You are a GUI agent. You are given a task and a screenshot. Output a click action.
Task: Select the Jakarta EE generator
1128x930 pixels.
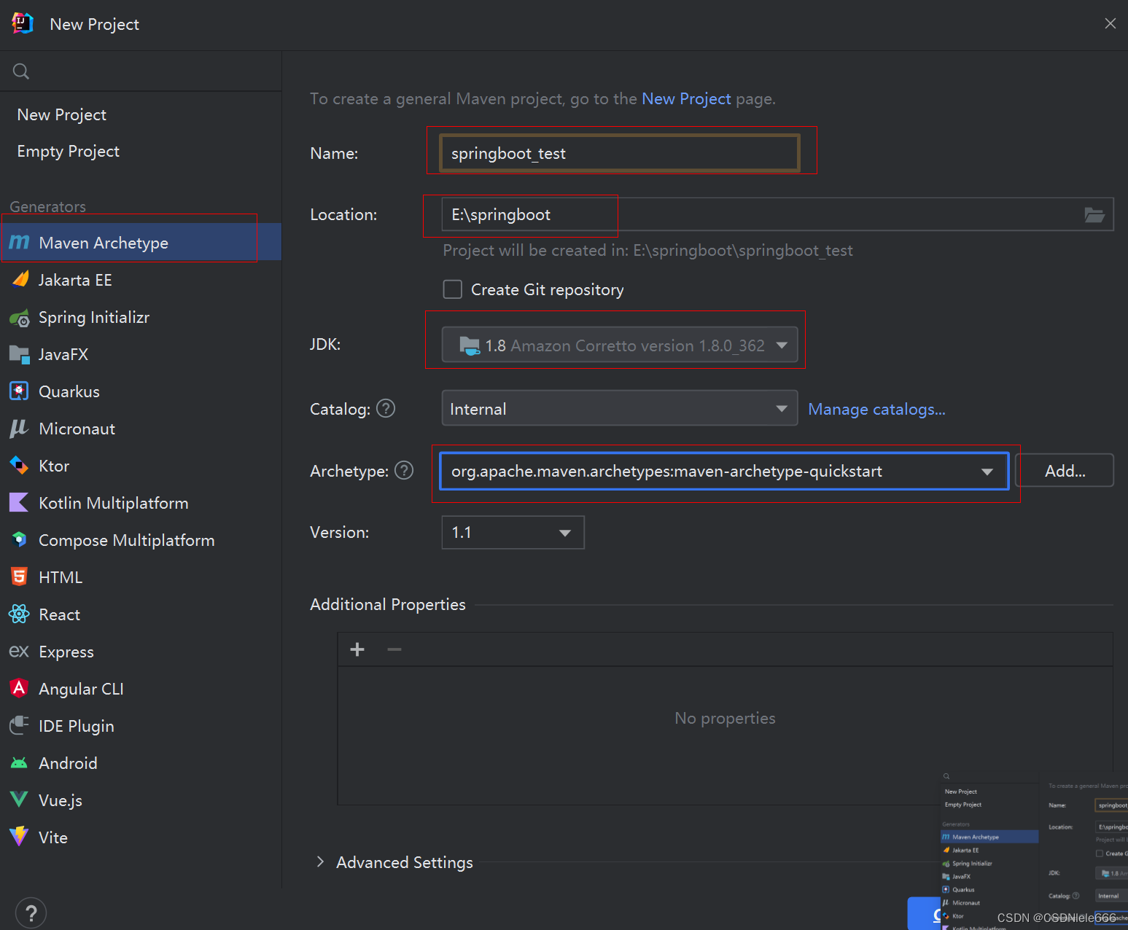[75, 279]
